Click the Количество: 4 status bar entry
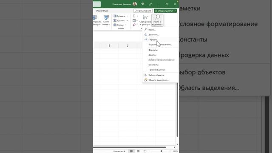Screen dimensions: 272x153 [119, 151]
